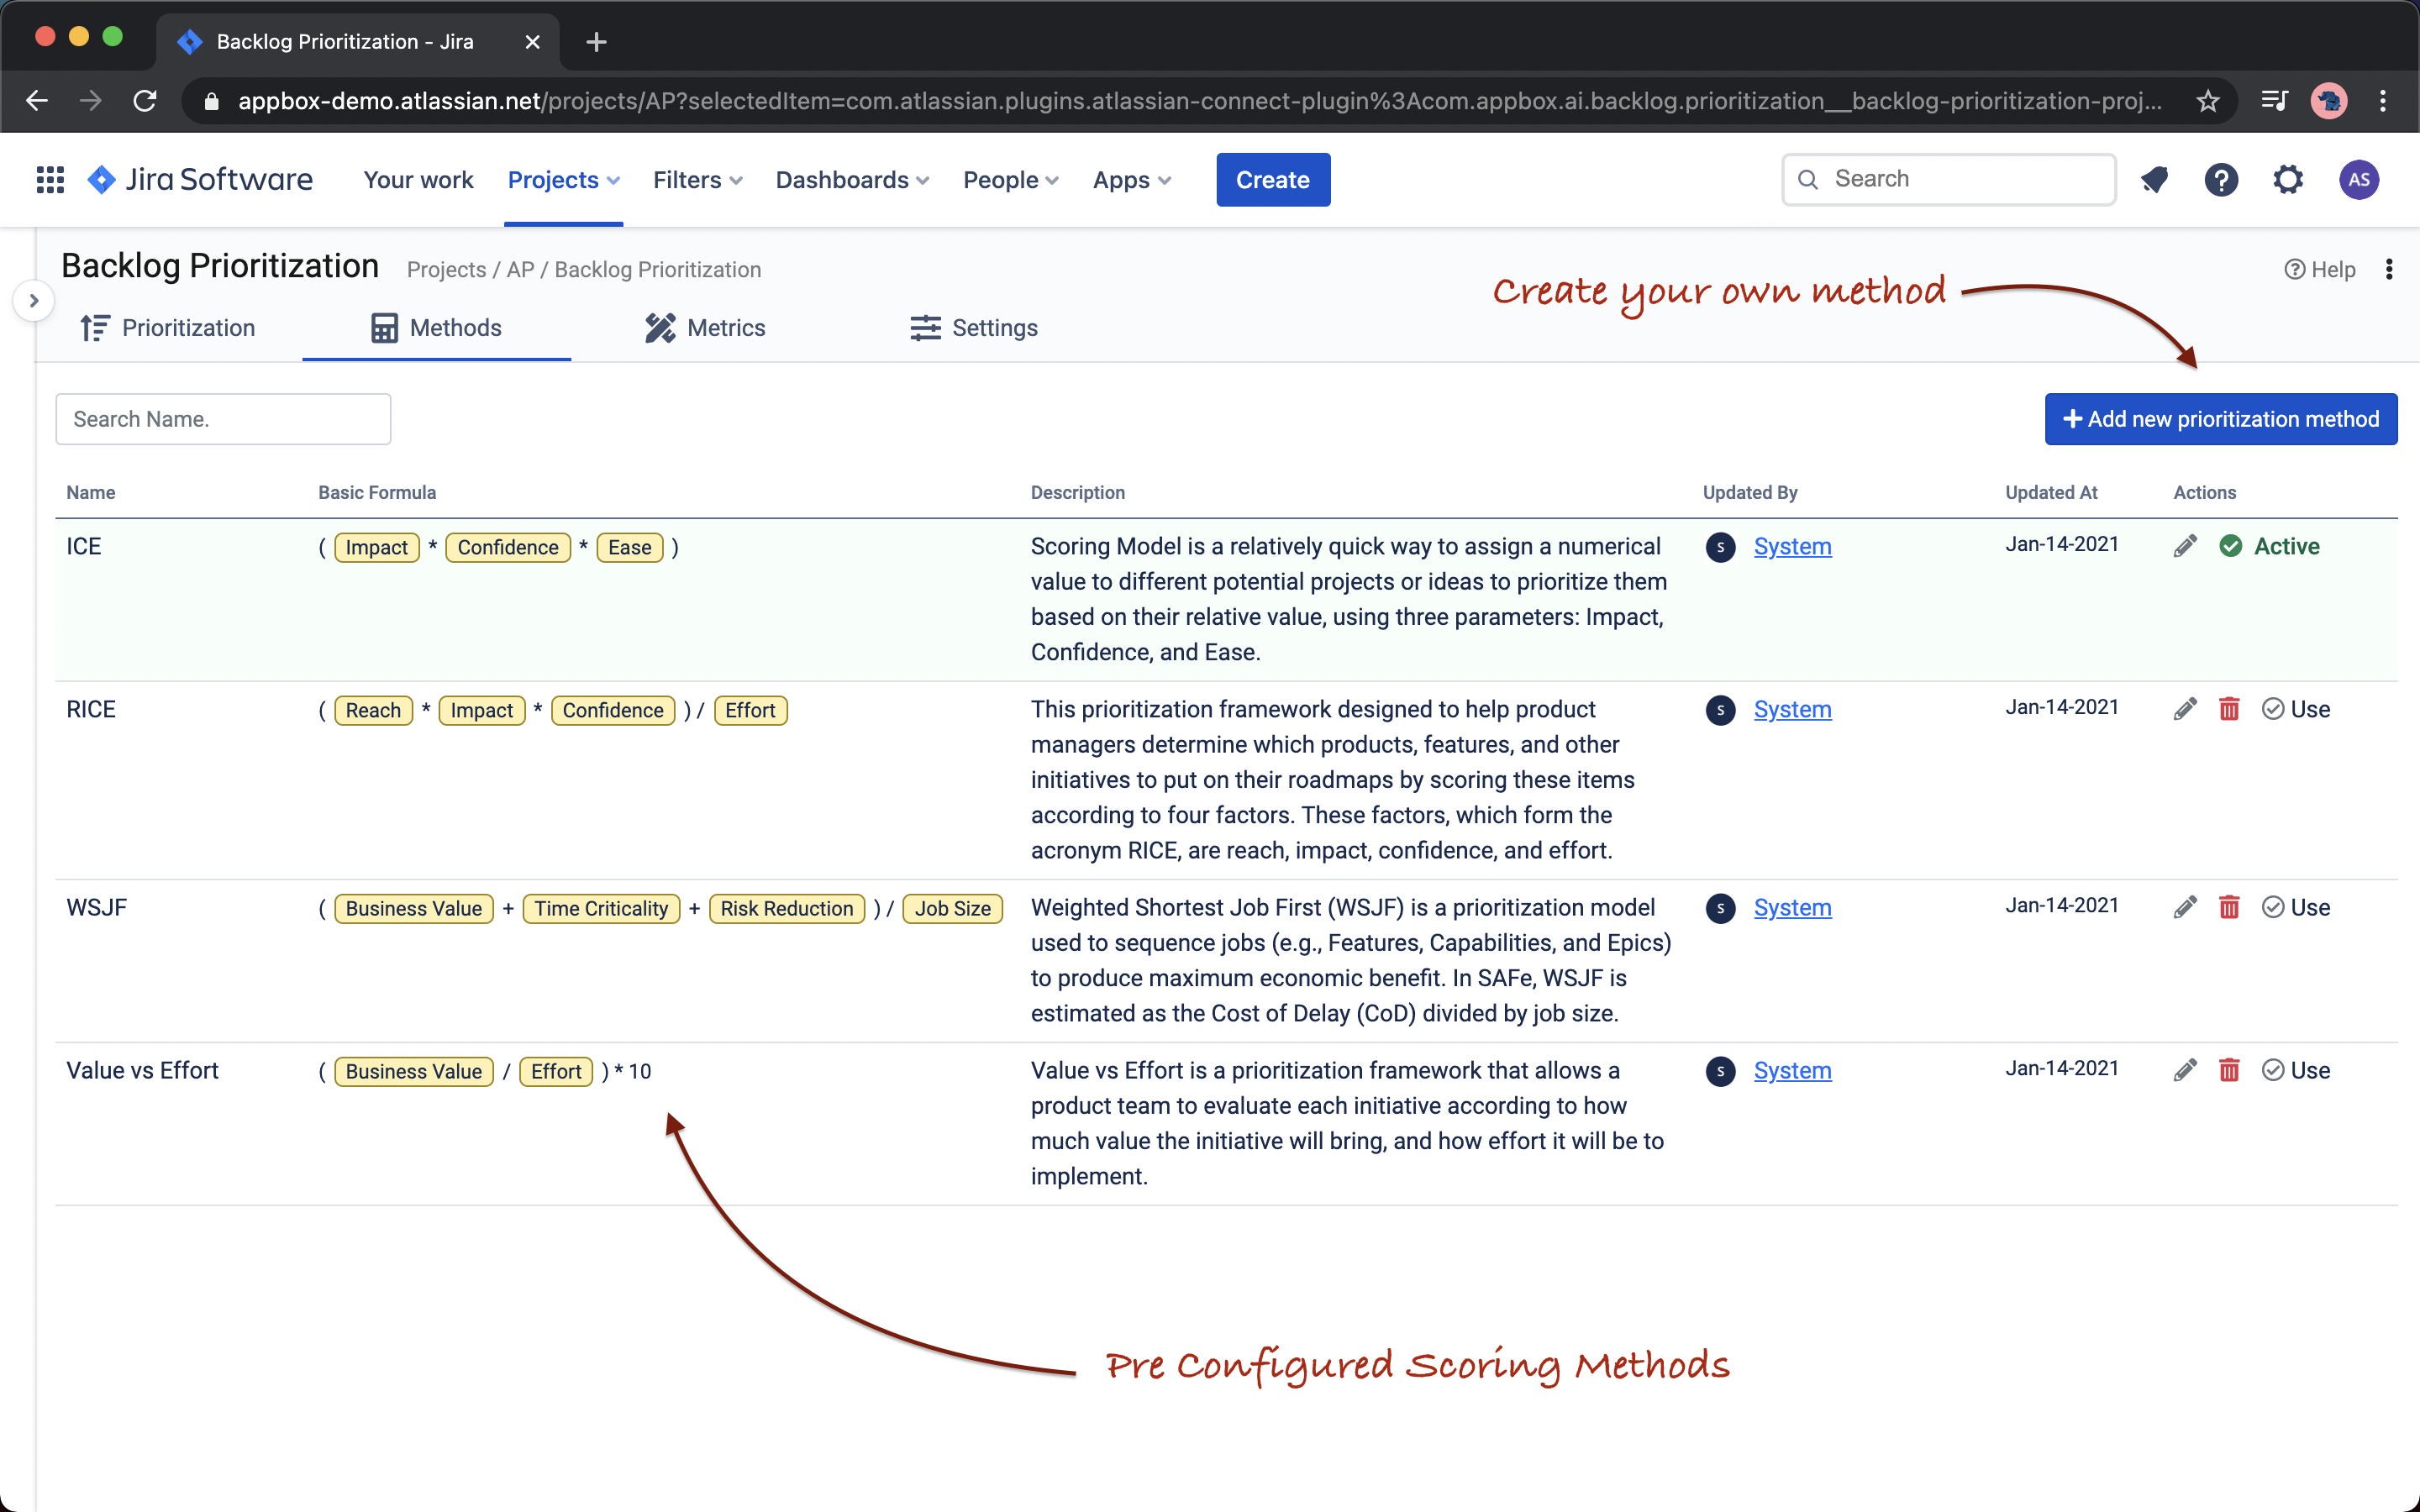Expand the Dashboards dropdown menu

(x=852, y=180)
